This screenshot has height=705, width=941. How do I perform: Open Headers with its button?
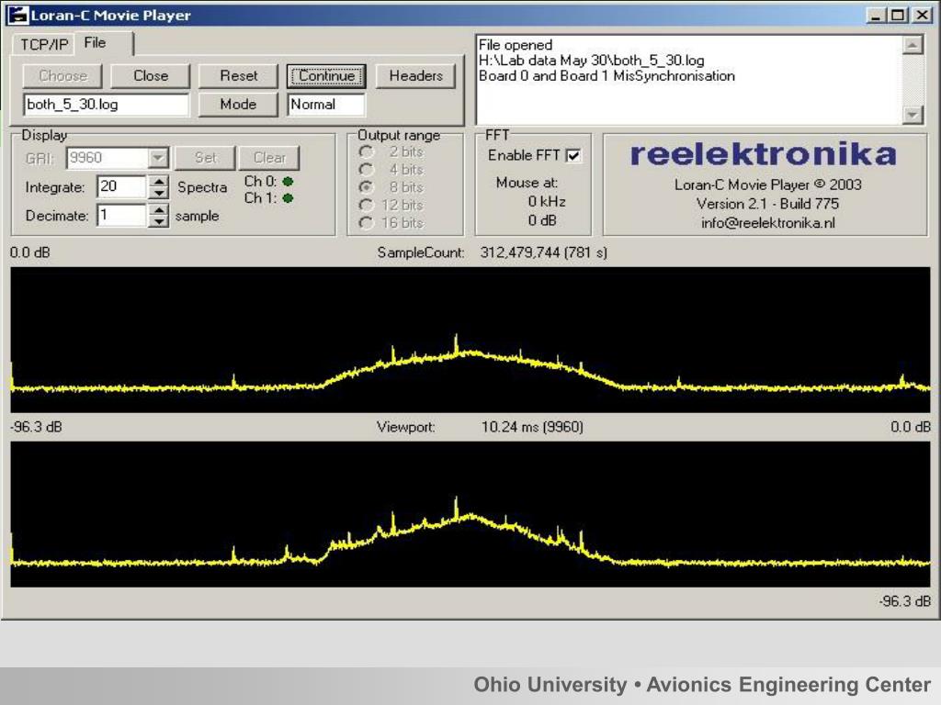pyautogui.click(x=416, y=76)
